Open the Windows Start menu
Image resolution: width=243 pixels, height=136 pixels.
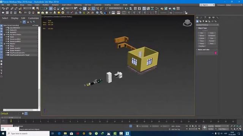[x=3, y=133]
